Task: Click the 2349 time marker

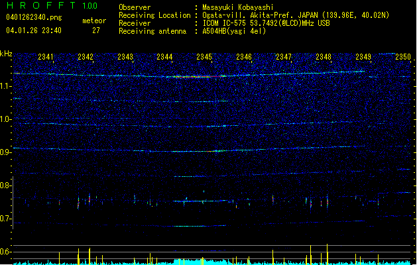Action: tap(363, 57)
